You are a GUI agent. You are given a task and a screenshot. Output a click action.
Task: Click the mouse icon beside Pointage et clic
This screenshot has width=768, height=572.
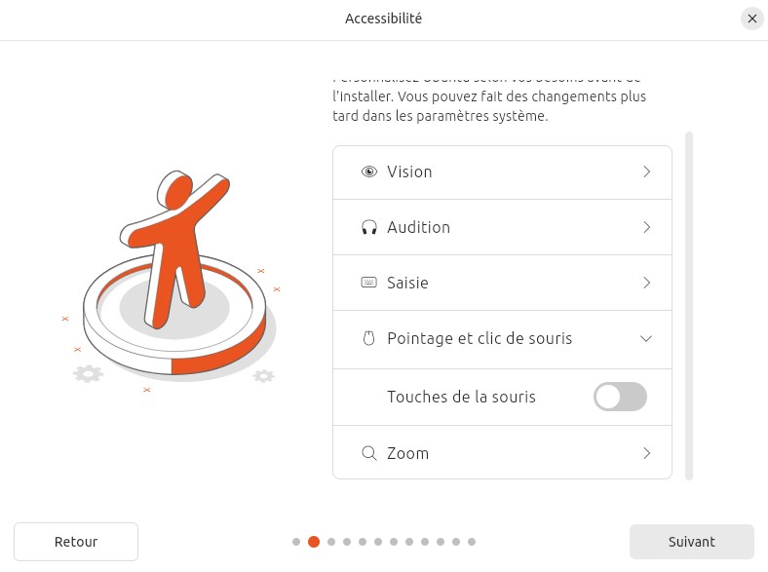pyautogui.click(x=368, y=338)
